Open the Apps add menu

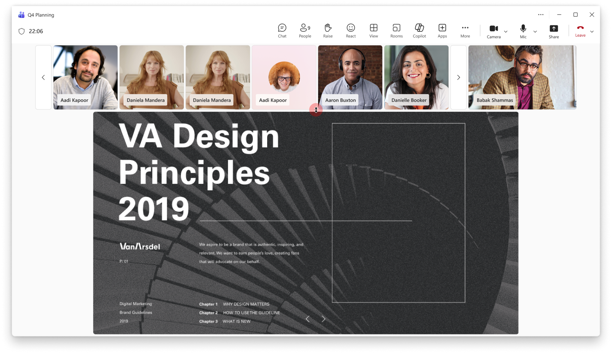click(442, 31)
